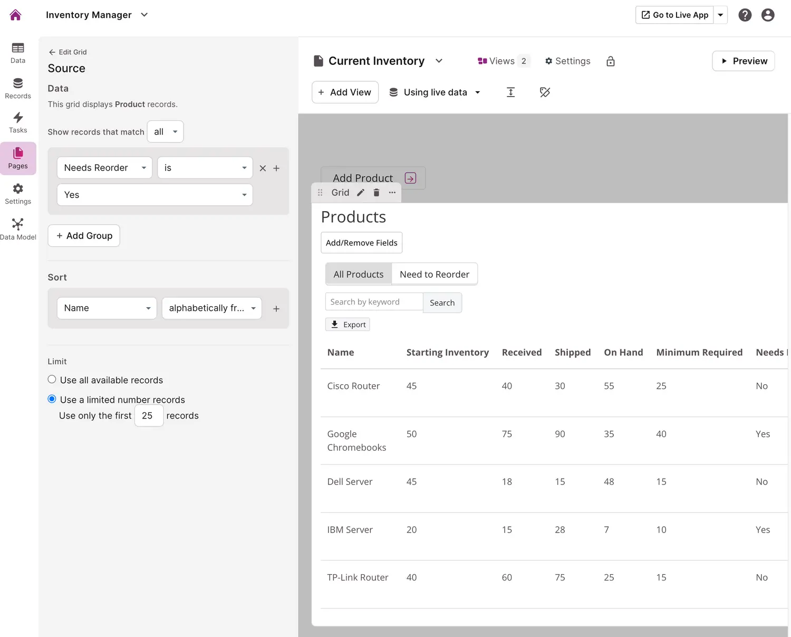Click the page lock icon
The height and width of the screenshot is (637, 791).
(611, 61)
